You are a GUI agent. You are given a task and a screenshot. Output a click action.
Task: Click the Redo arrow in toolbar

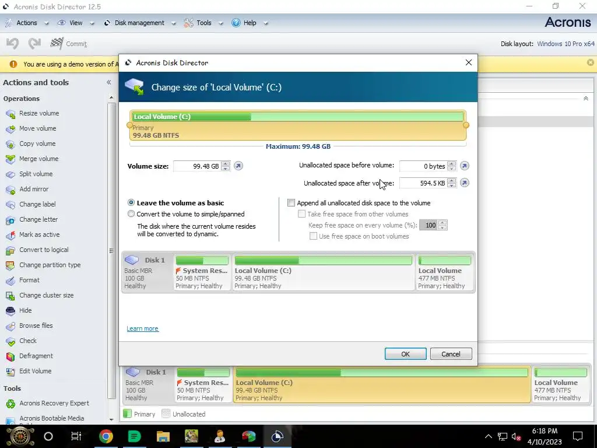click(x=34, y=43)
